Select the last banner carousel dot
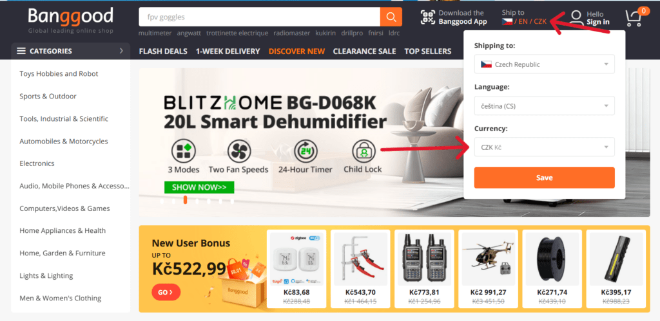The width and height of the screenshot is (660, 321). click(232, 201)
